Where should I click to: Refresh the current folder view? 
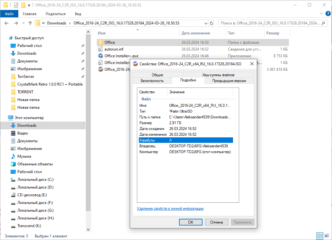click(x=211, y=23)
